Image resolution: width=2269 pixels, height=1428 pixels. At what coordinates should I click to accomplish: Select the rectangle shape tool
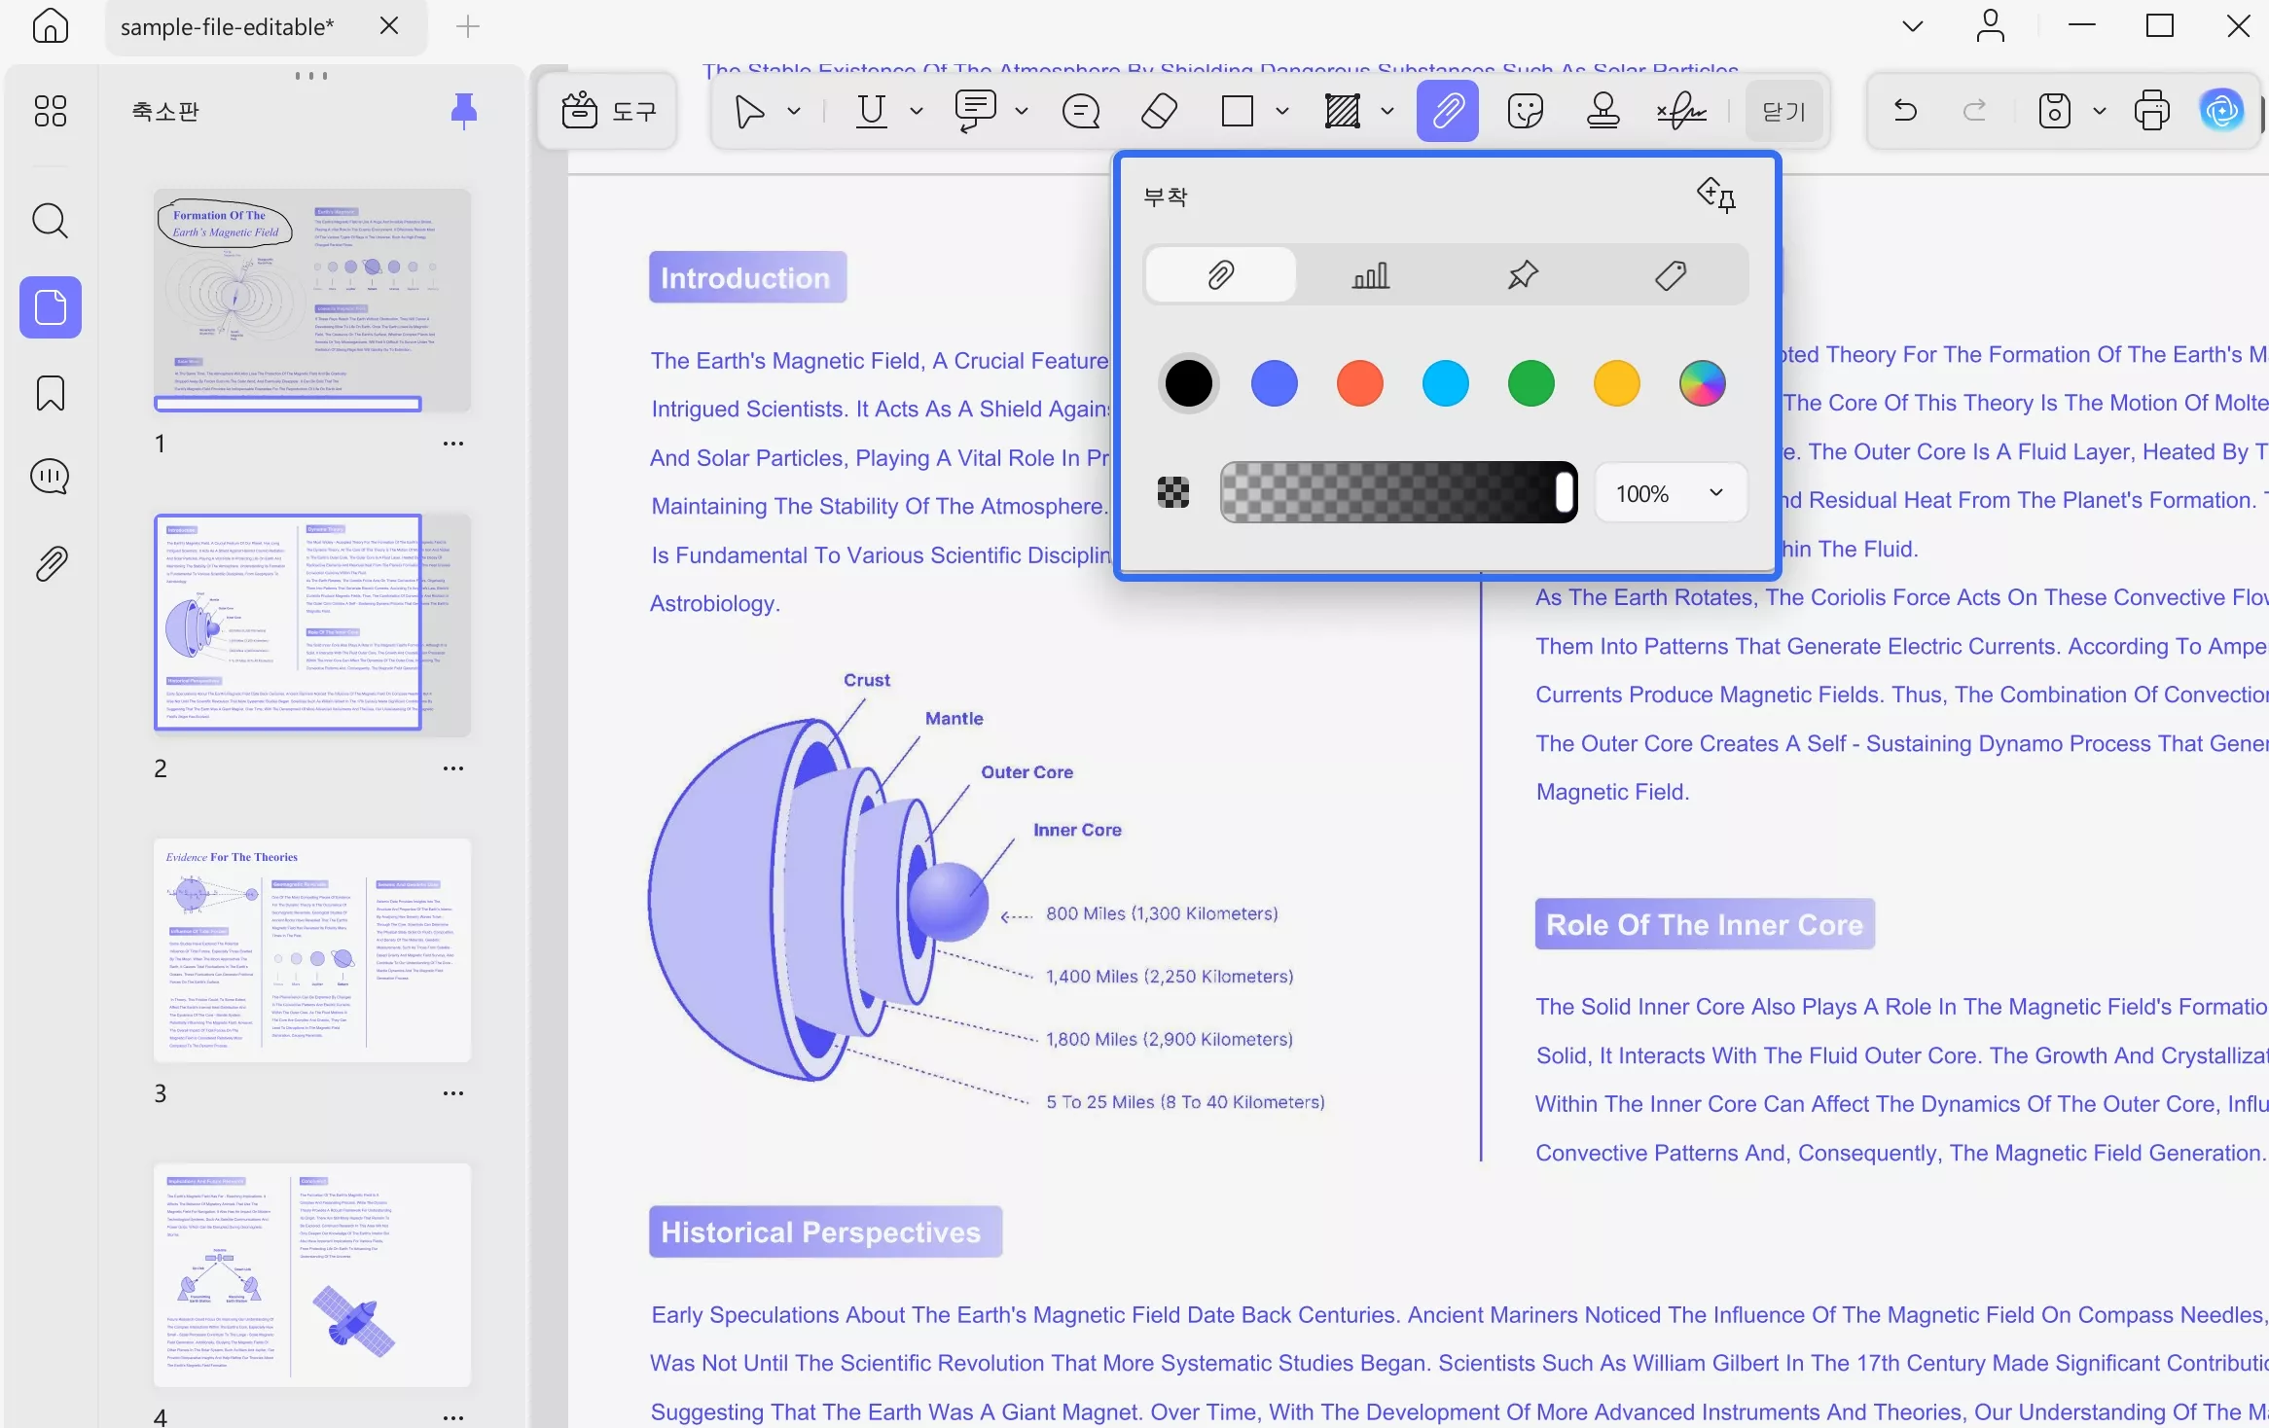pos(1237,111)
